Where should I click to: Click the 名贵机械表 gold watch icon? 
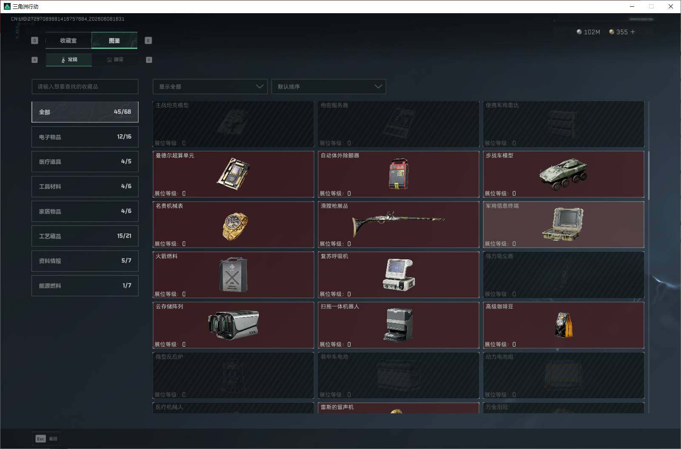pyautogui.click(x=235, y=226)
